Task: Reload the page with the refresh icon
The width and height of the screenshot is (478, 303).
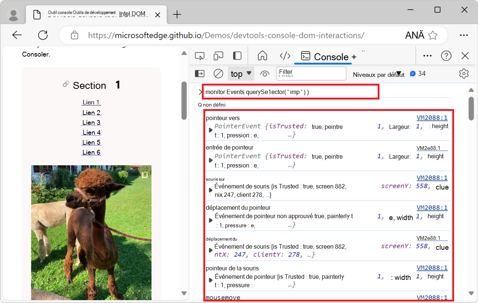Action: [43, 35]
